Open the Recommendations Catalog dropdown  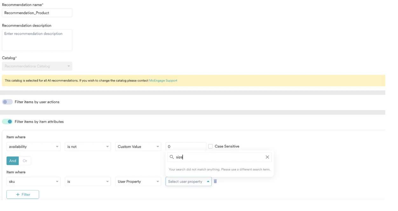[37, 66]
